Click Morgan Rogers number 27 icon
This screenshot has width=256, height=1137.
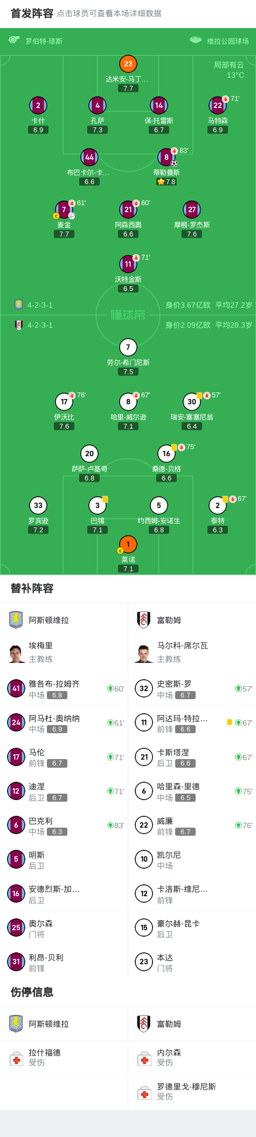[192, 209]
